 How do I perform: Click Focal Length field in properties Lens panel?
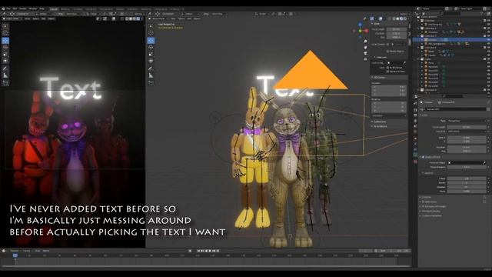click(x=467, y=127)
